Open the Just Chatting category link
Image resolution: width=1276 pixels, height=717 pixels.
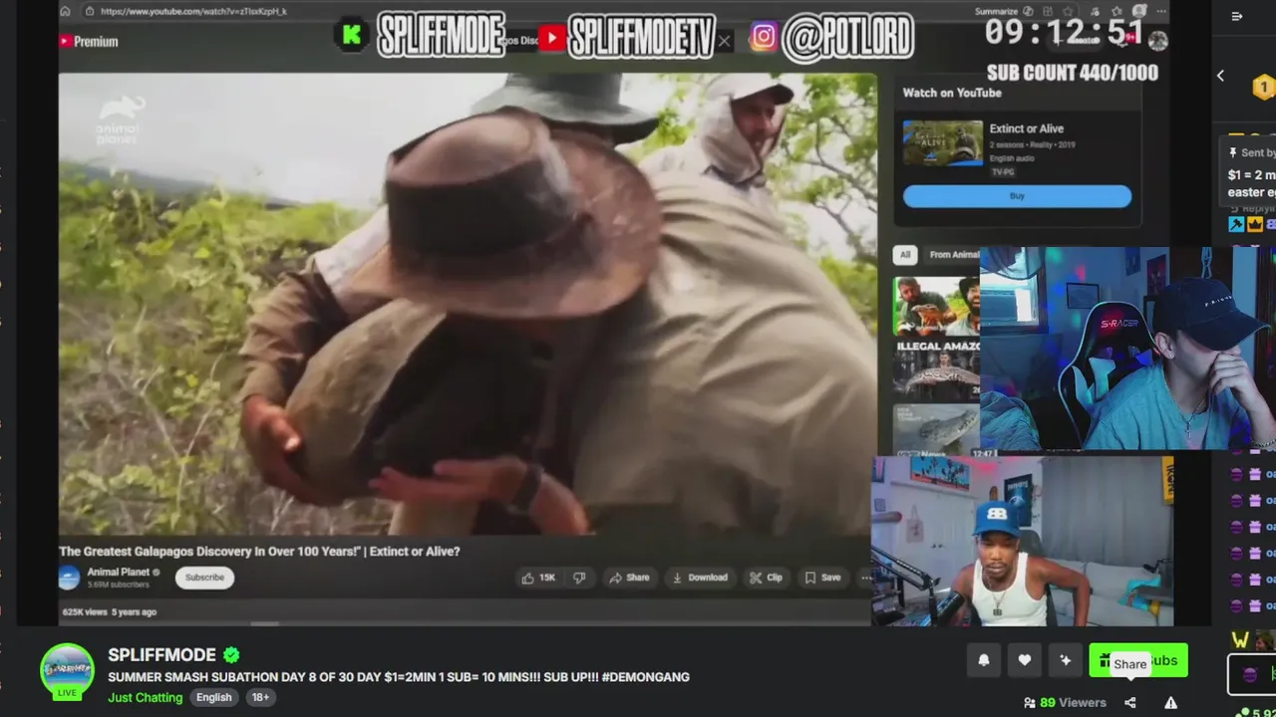tap(146, 697)
